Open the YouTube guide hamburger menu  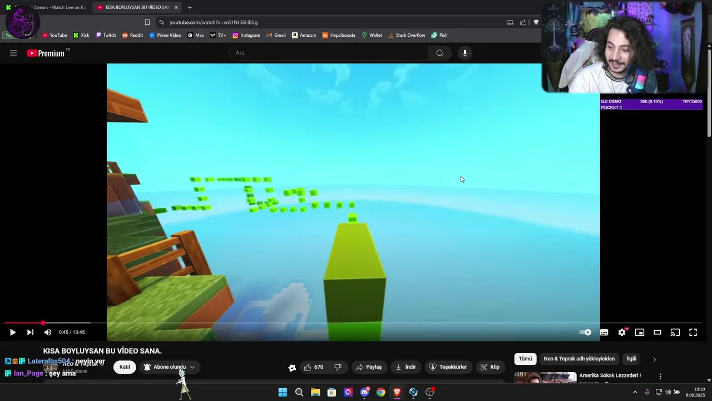[x=13, y=53]
